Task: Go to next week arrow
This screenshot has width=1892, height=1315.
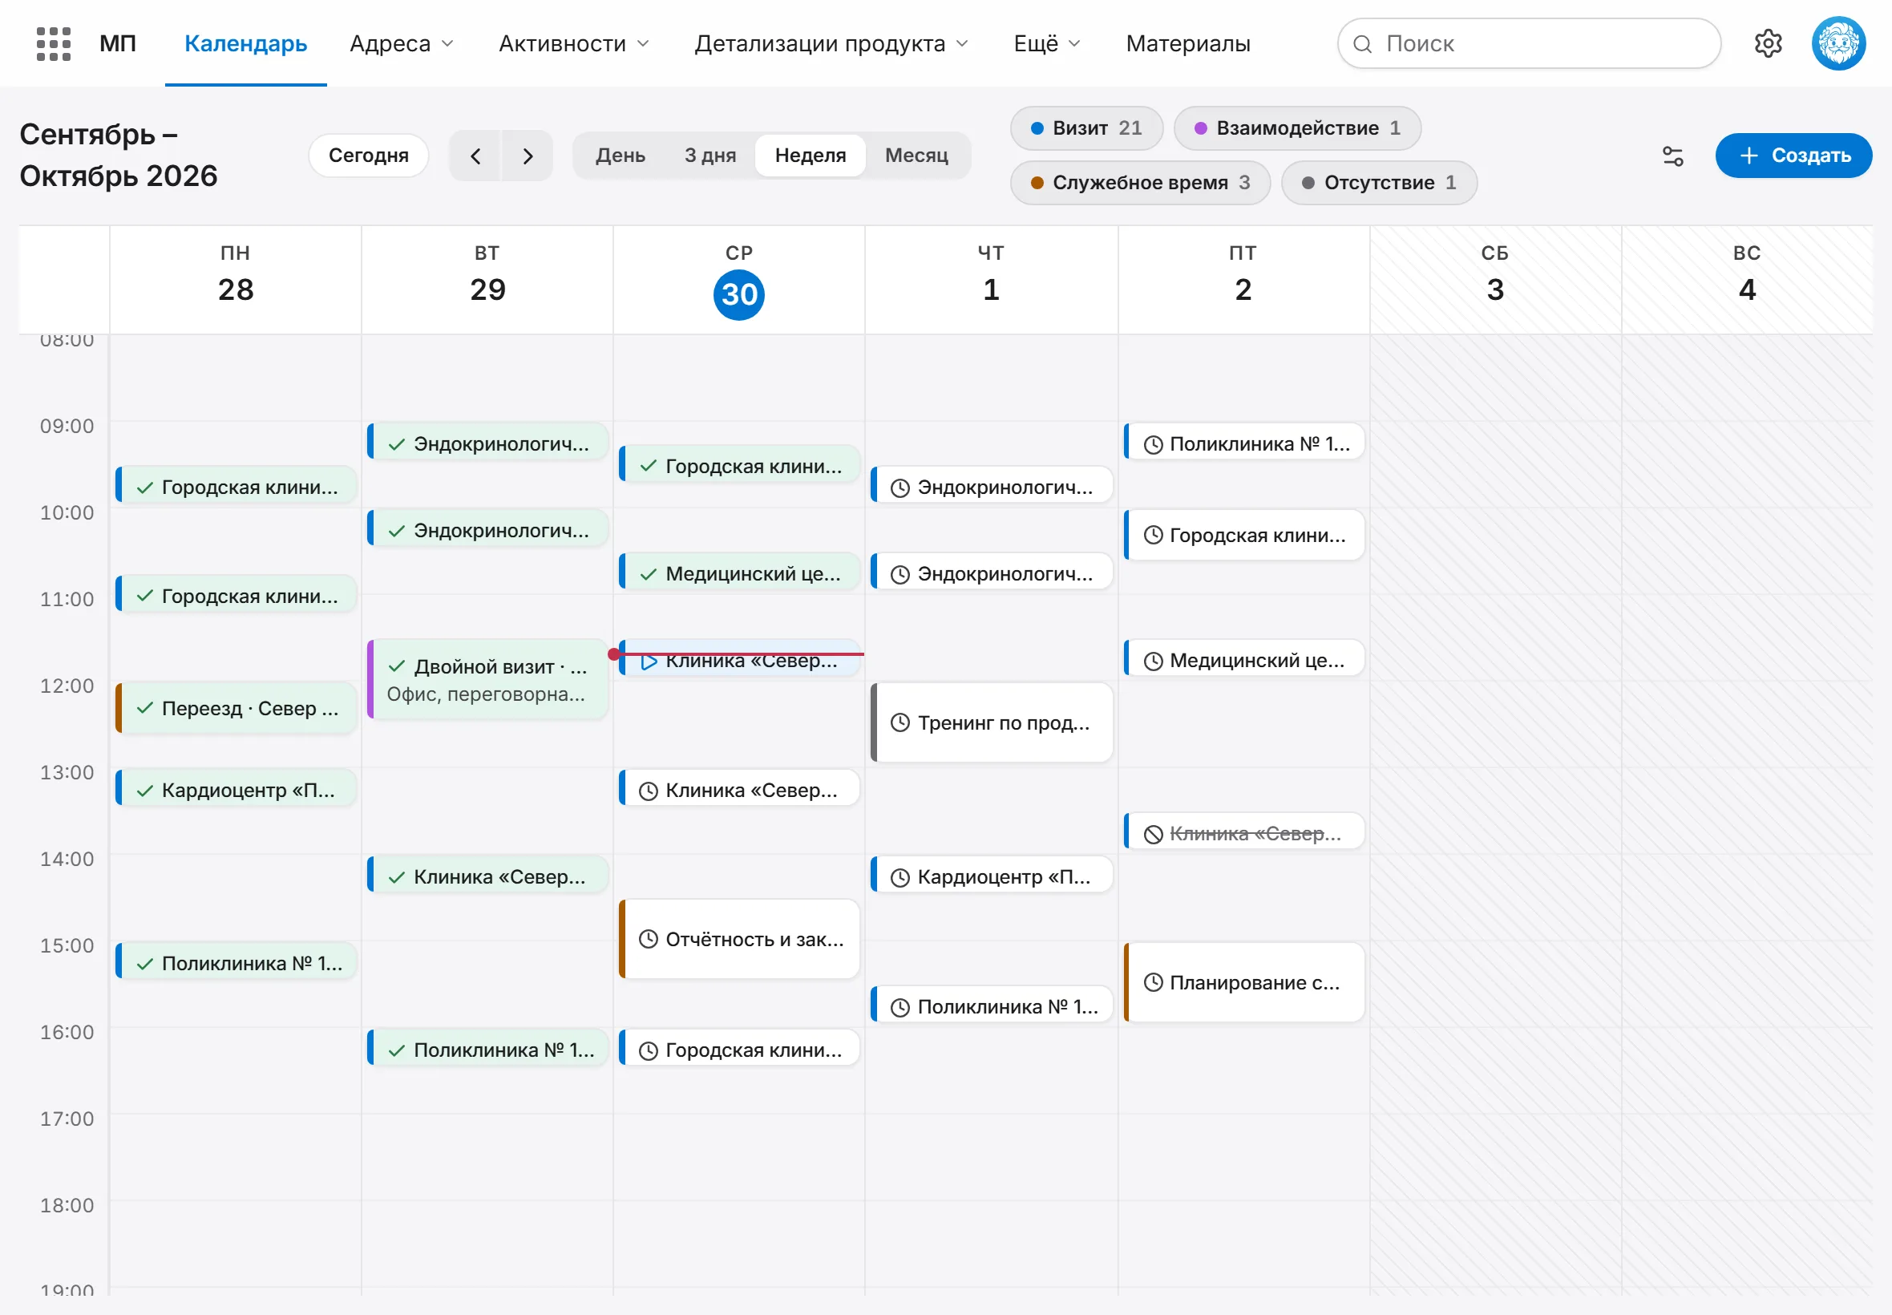Action: click(x=528, y=156)
